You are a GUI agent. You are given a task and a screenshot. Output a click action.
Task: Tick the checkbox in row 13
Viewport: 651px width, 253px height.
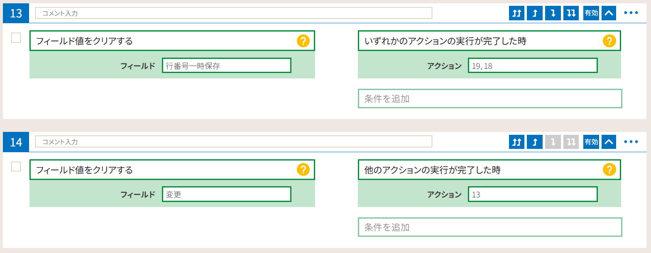(x=16, y=38)
